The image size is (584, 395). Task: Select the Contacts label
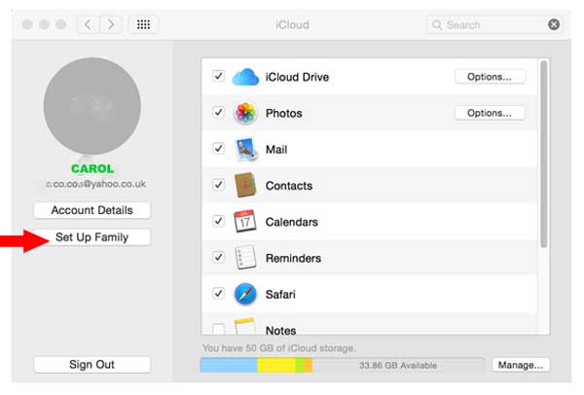point(289,186)
